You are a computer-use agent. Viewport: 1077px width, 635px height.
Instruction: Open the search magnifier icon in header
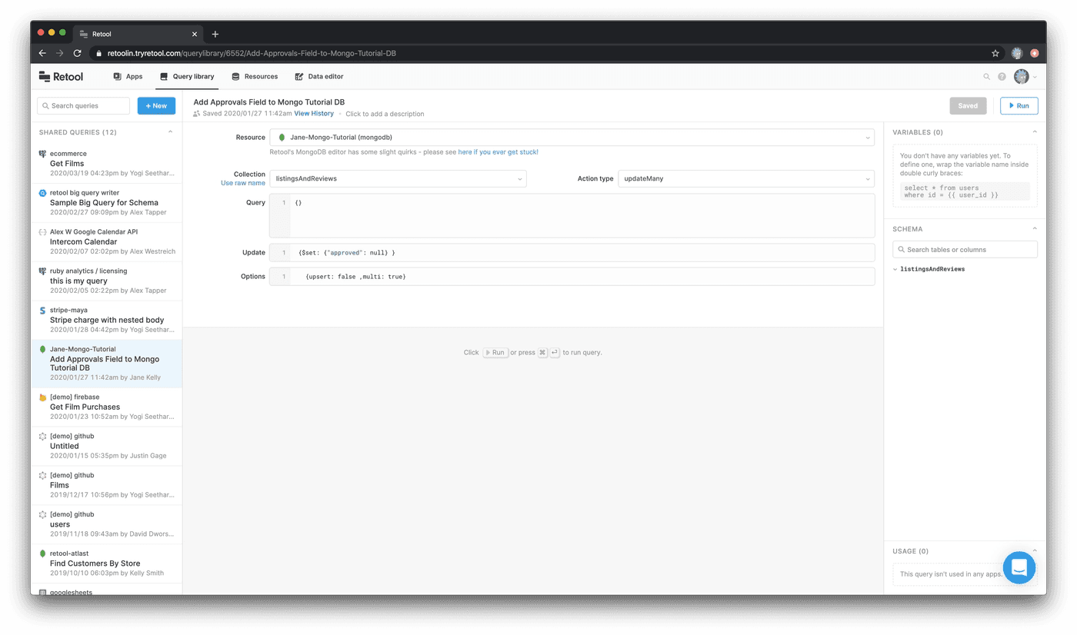click(x=987, y=77)
